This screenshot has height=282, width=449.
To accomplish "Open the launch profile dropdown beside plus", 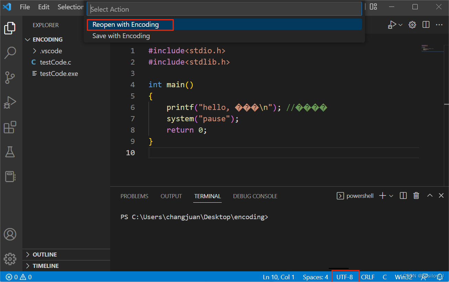I will click(391, 196).
